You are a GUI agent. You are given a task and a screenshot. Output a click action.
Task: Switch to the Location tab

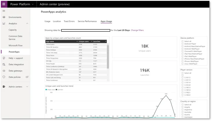click(57, 21)
